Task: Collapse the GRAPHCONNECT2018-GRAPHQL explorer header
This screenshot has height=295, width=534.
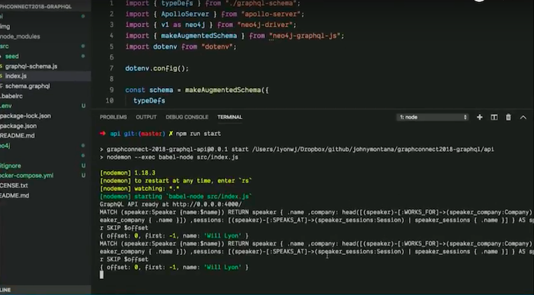Action: click(x=36, y=7)
